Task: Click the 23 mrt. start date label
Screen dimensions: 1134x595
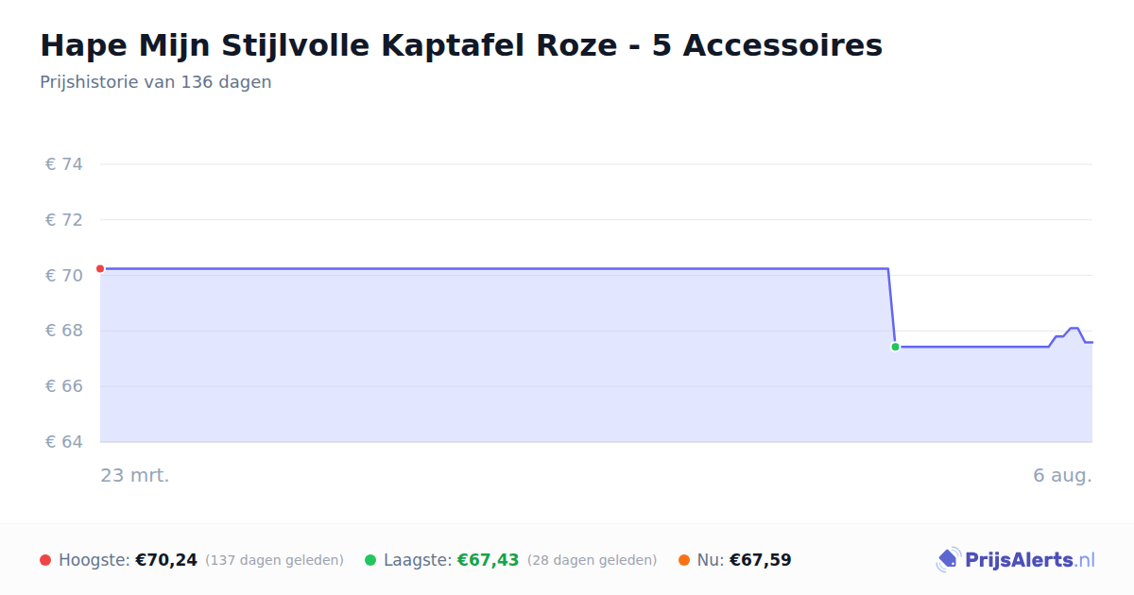Action: (x=135, y=475)
